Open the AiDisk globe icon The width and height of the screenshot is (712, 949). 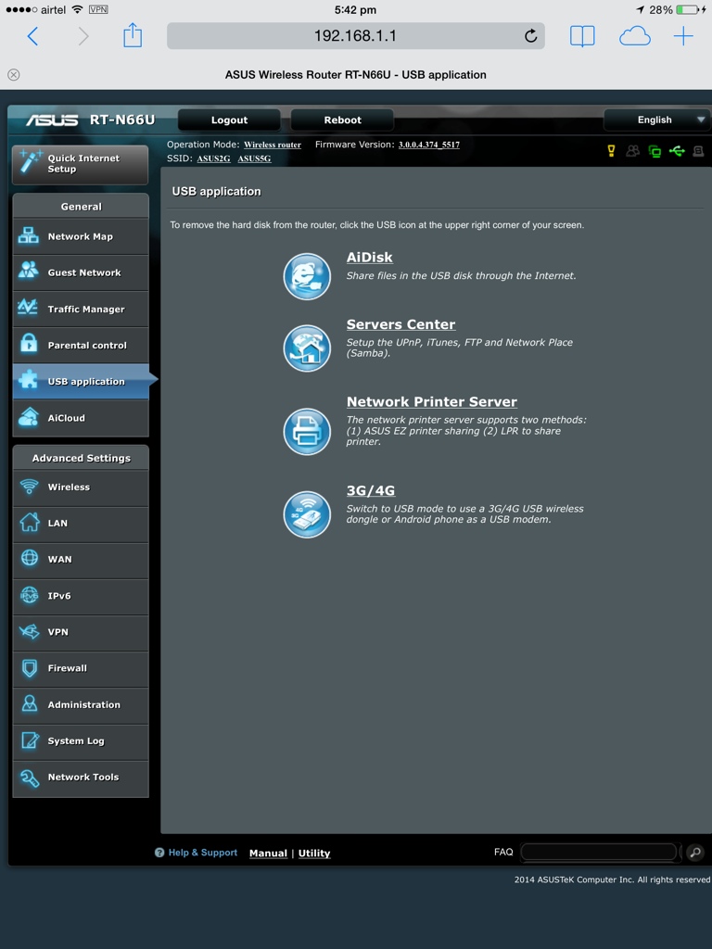307,276
